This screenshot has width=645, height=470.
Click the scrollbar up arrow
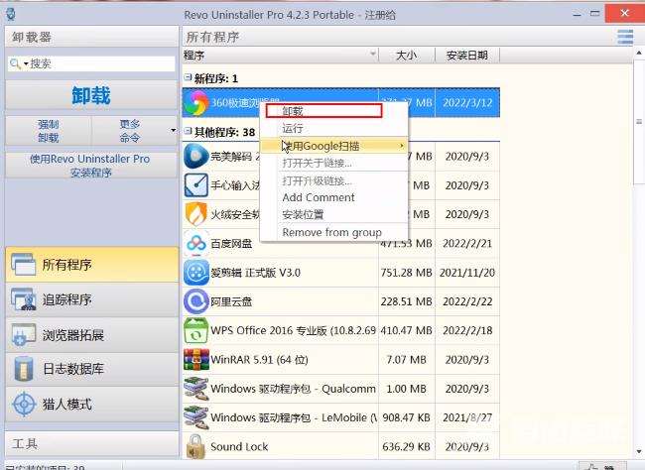pyautogui.click(x=639, y=53)
